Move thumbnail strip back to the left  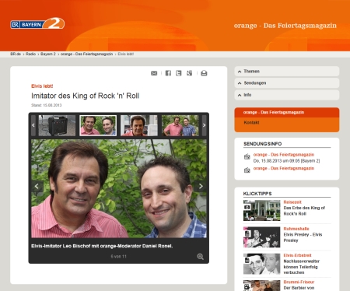(33, 125)
